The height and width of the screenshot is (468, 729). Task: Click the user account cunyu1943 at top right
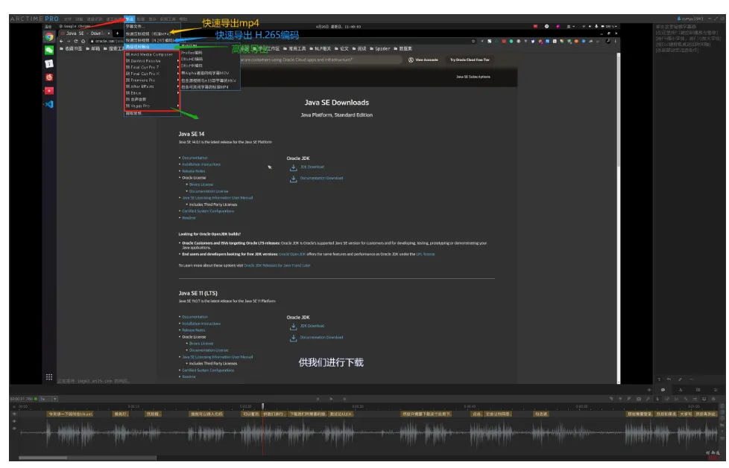(690, 19)
